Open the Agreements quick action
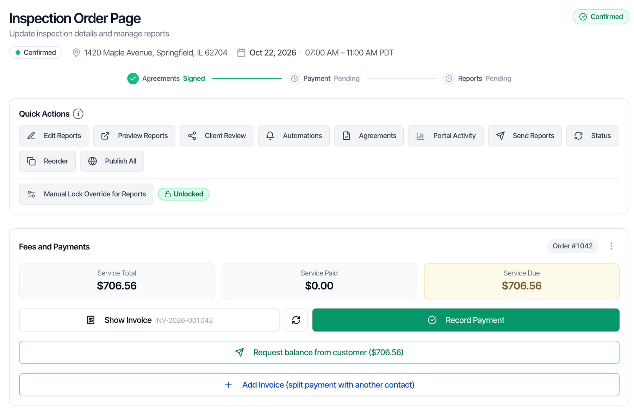The width and height of the screenshot is (634, 413). 369,136
